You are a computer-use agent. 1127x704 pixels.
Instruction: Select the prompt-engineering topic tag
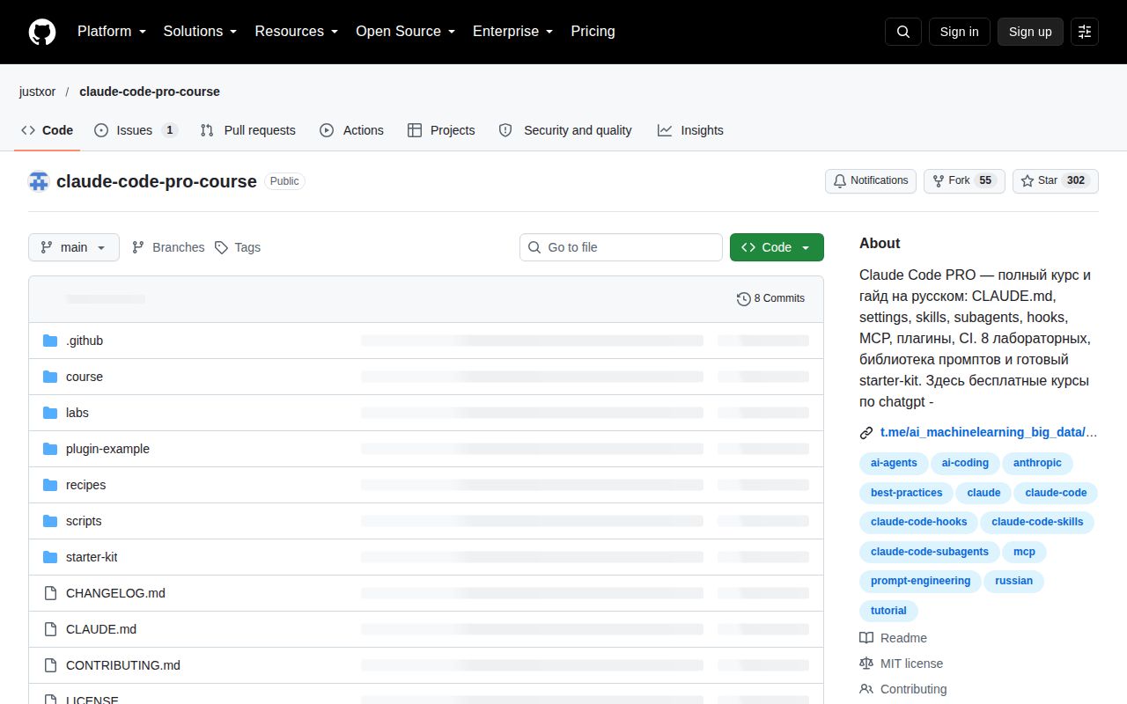(x=920, y=581)
